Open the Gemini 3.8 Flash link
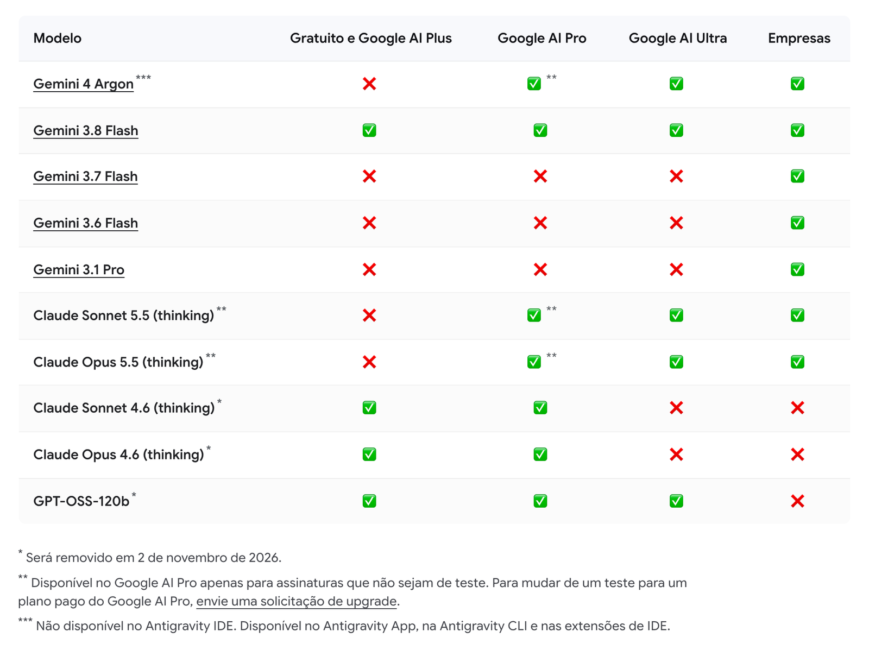Viewport: 869px width, 650px height. click(86, 131)
